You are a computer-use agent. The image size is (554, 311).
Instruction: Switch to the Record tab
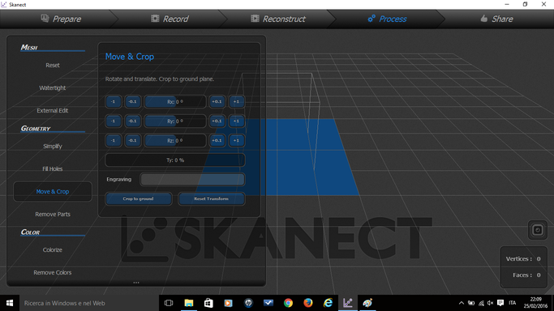click(170, 19)
